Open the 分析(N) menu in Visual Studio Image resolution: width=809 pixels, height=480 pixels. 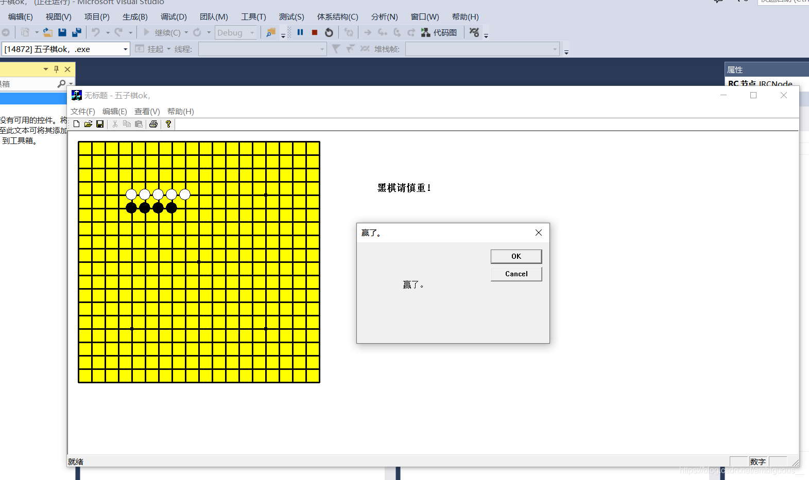[384, 17]
